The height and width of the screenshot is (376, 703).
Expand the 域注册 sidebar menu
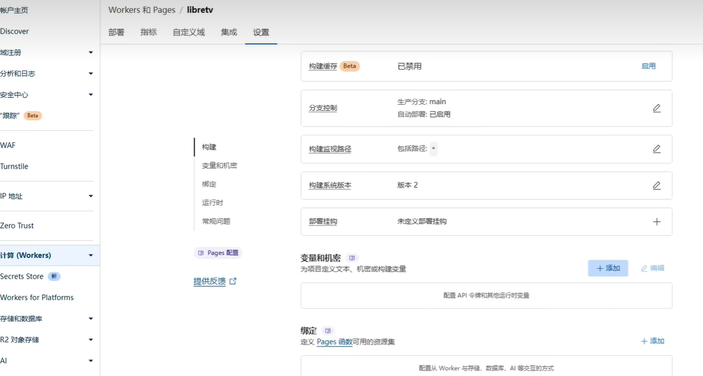tap(90, 52)
